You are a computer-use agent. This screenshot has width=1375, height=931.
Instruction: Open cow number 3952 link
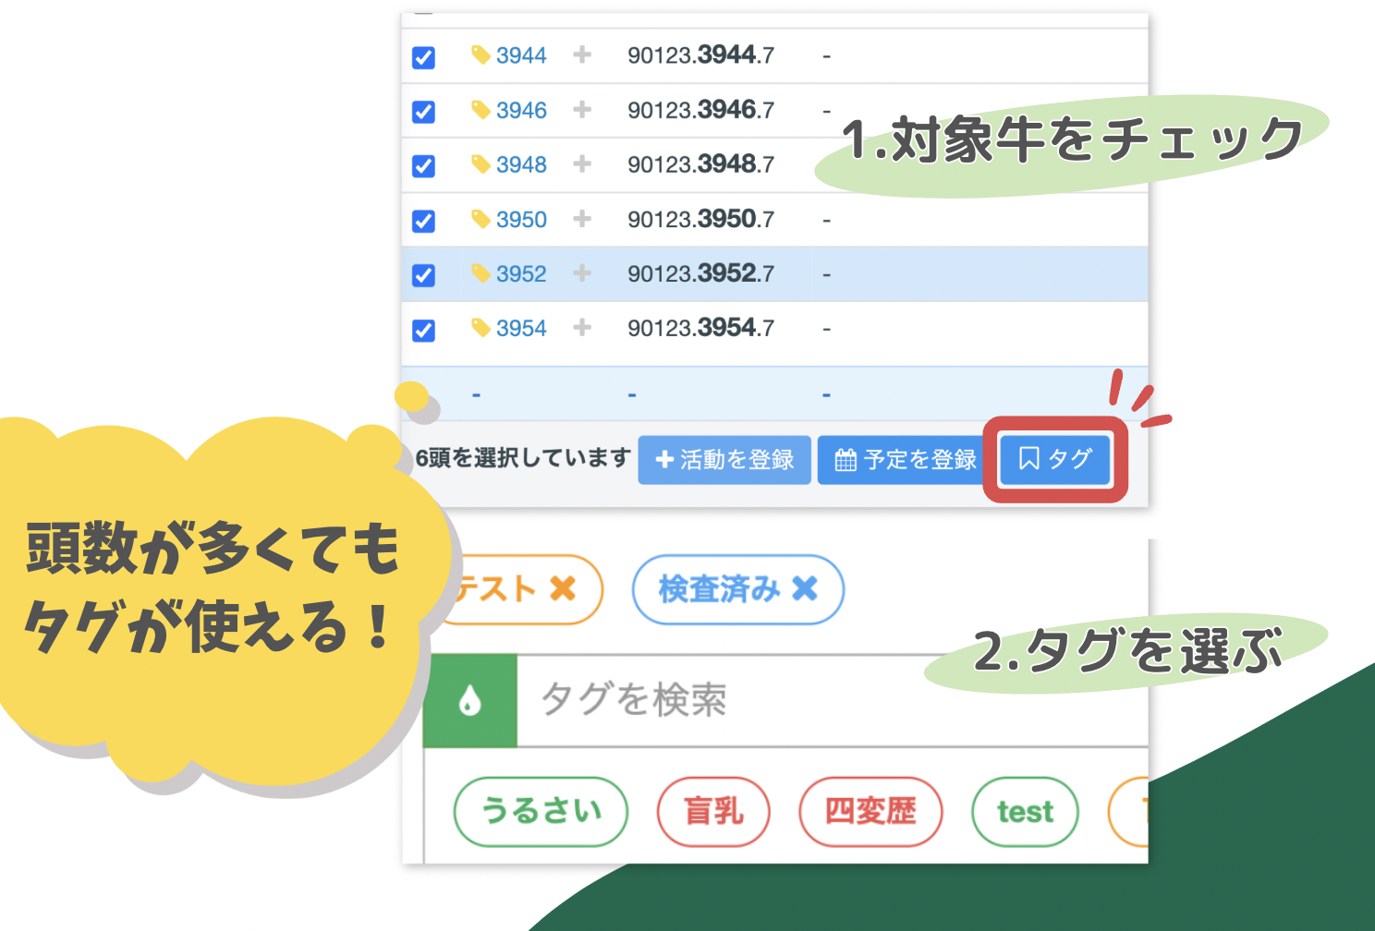point(521,274)
